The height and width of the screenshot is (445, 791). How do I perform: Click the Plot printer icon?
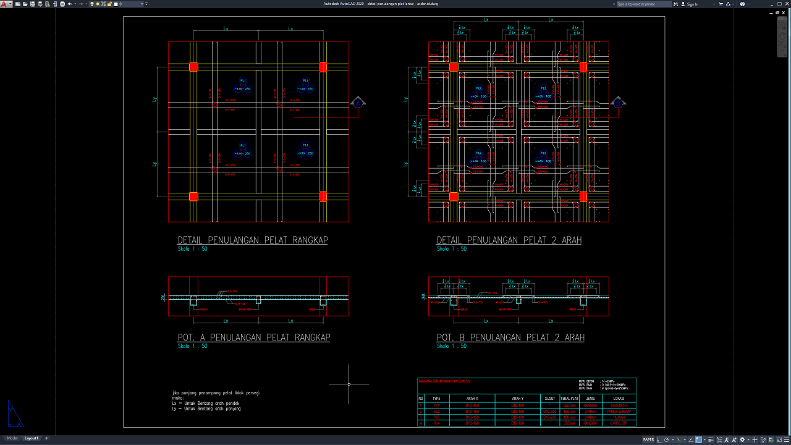point(62,4)
